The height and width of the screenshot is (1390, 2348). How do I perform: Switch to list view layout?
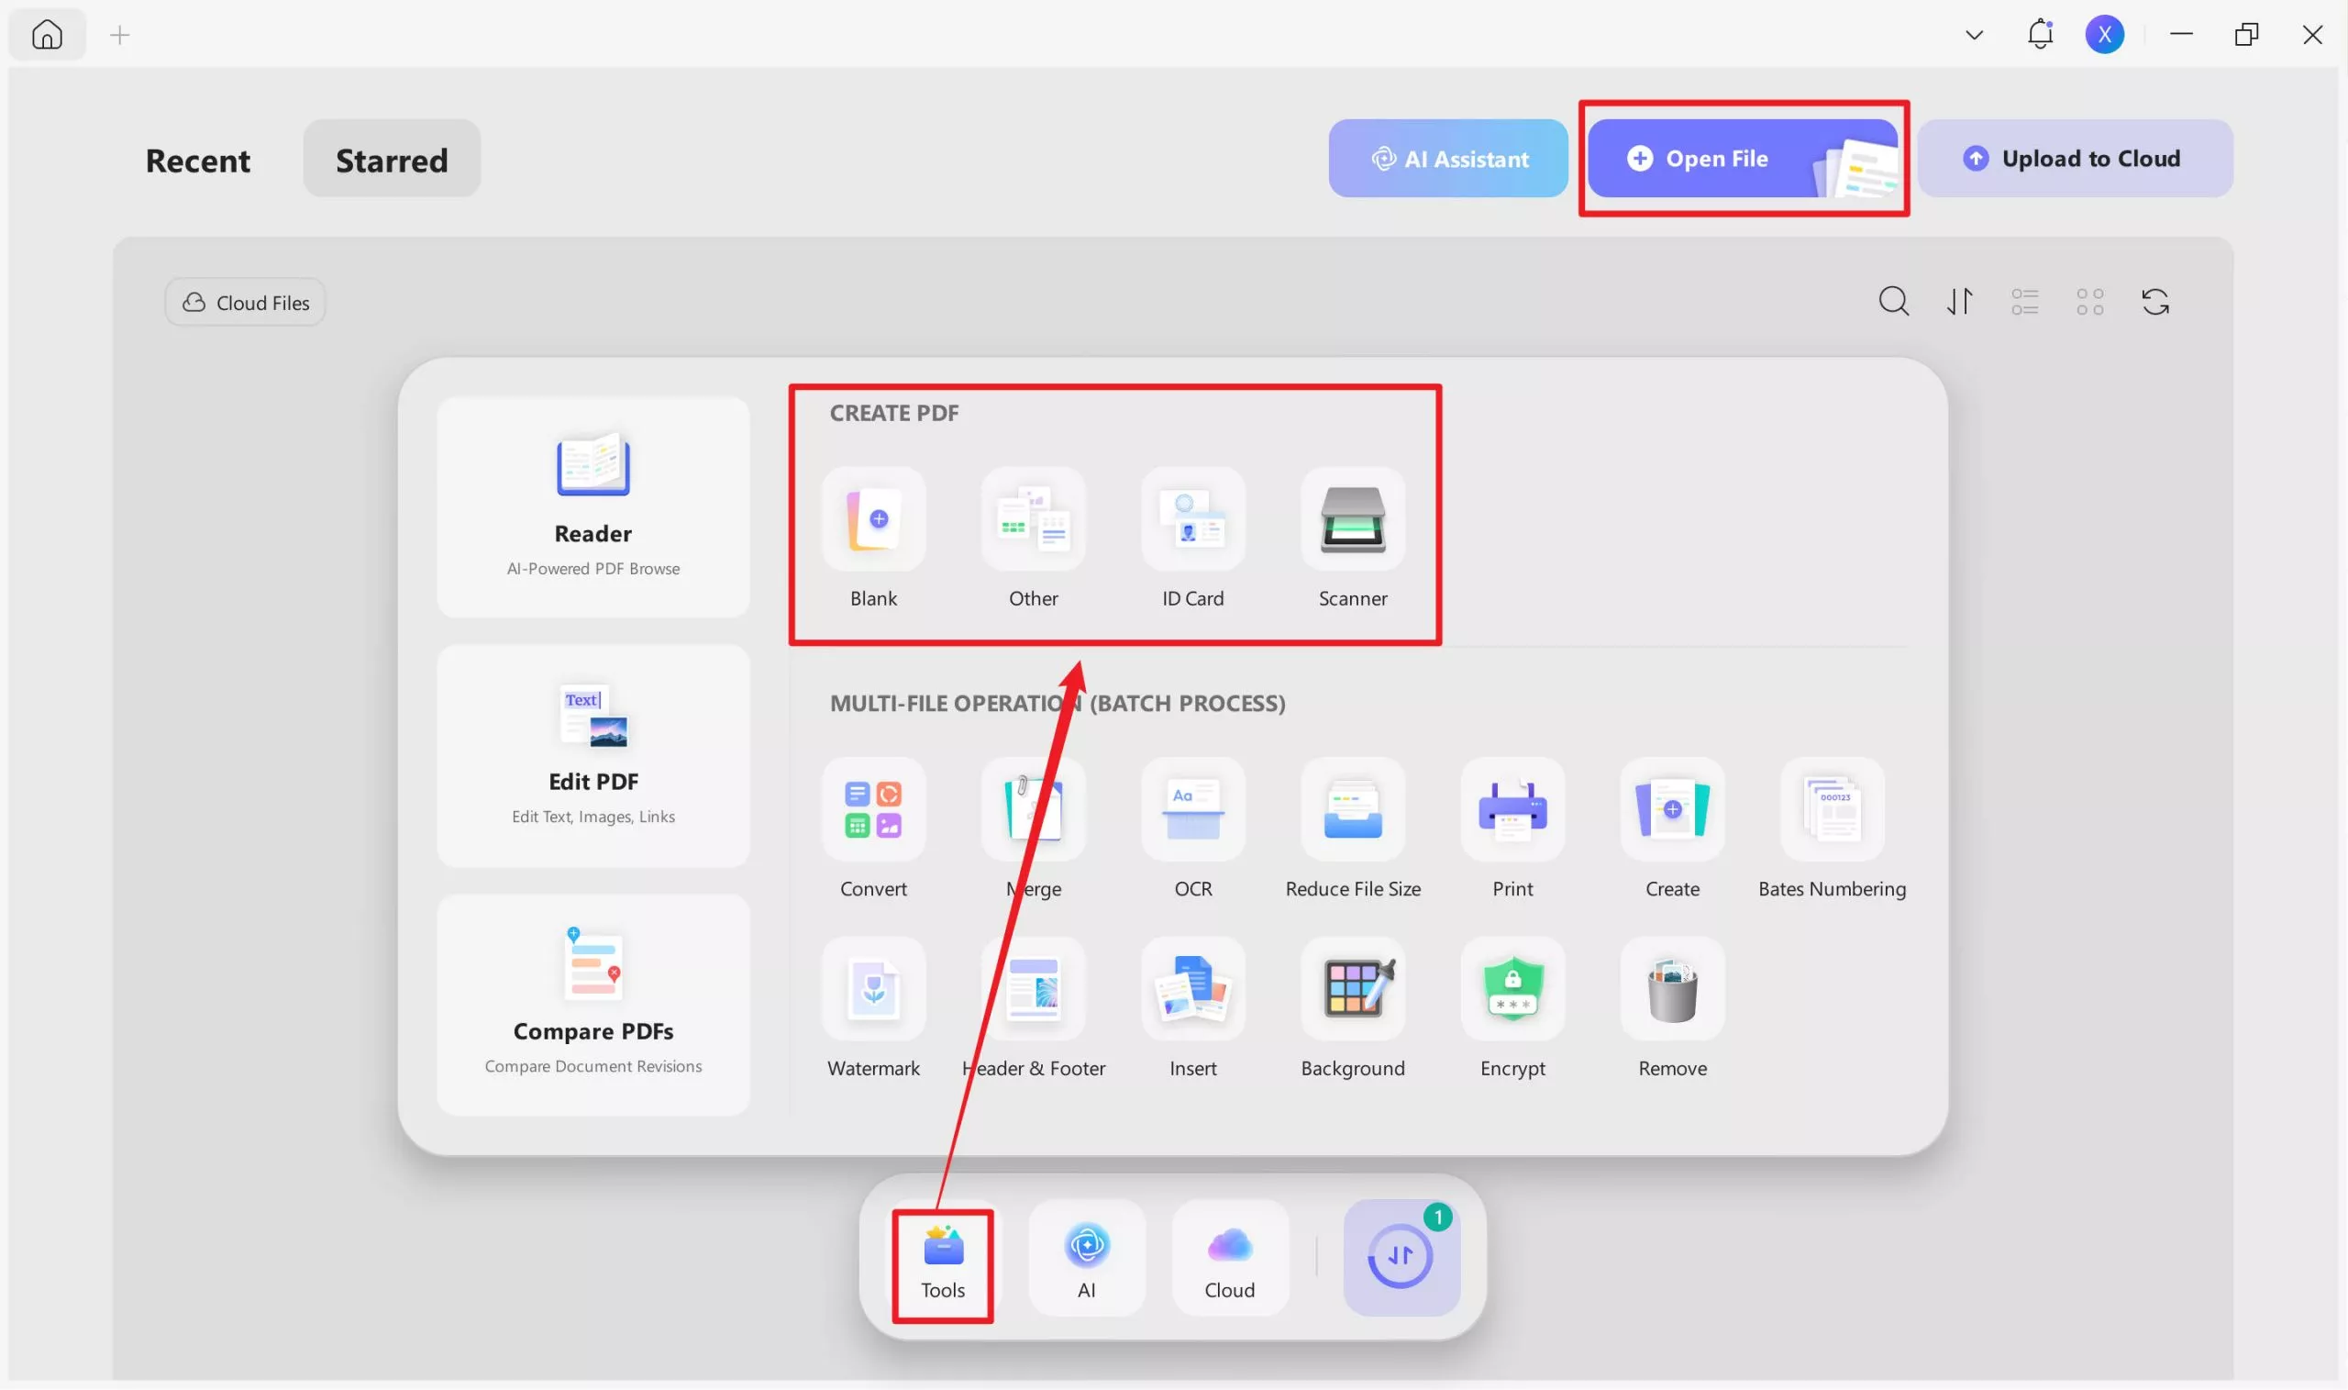coord(2024,302)
